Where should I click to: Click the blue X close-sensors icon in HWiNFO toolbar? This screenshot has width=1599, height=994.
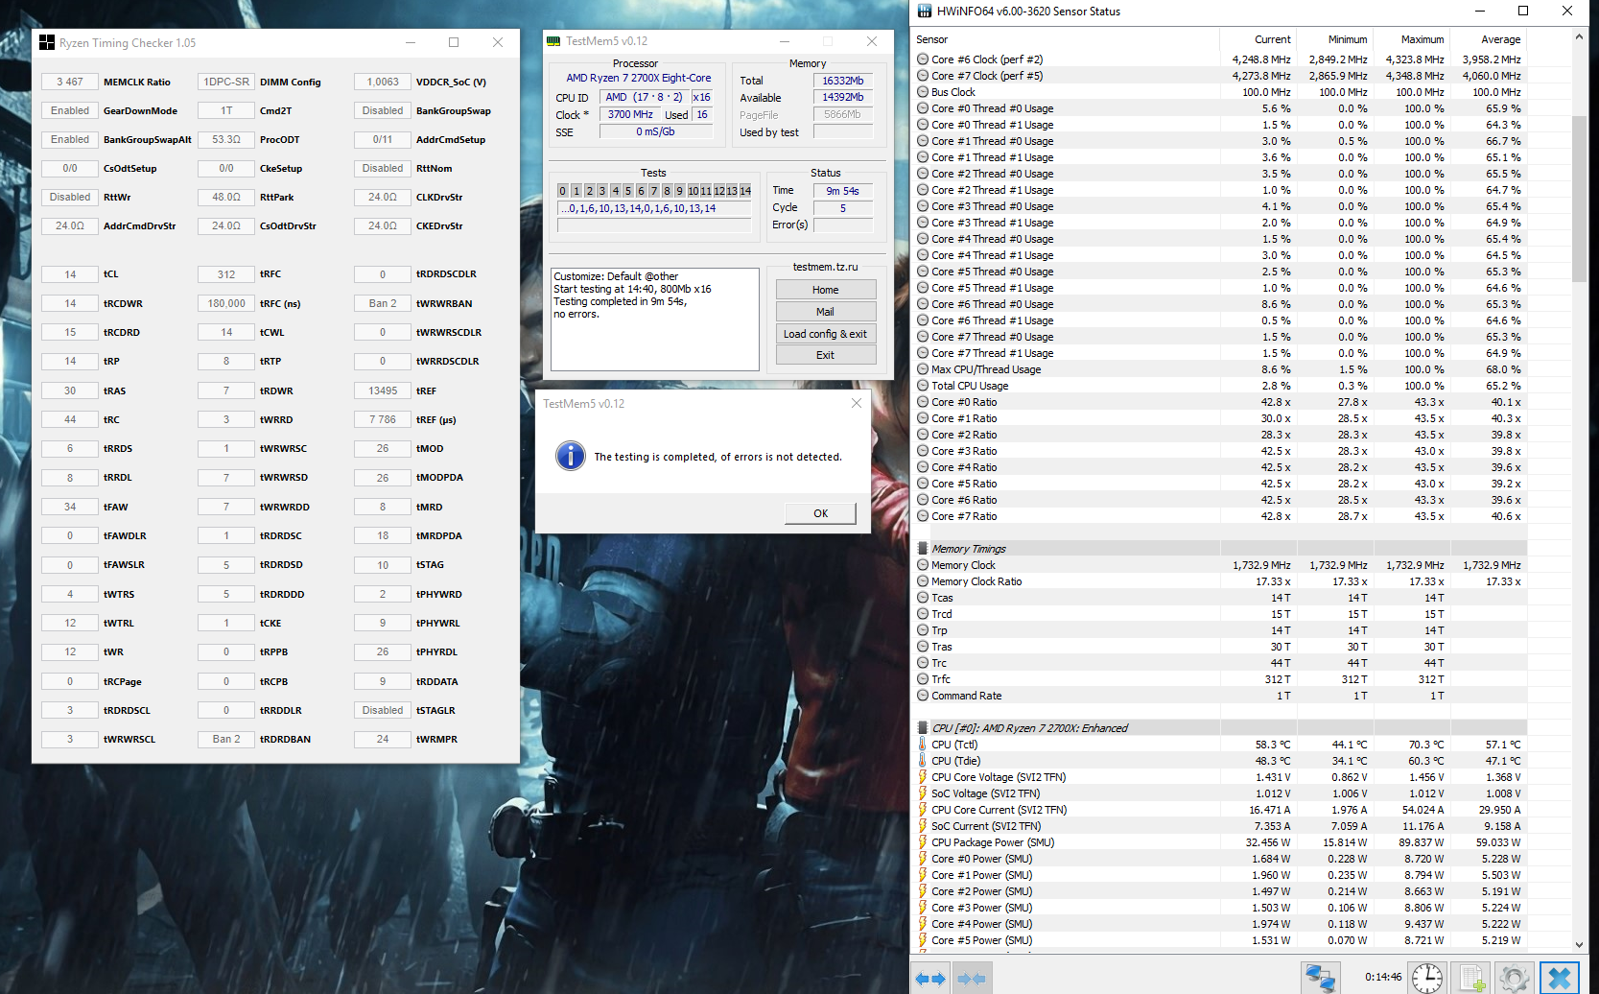[1560, 978]
